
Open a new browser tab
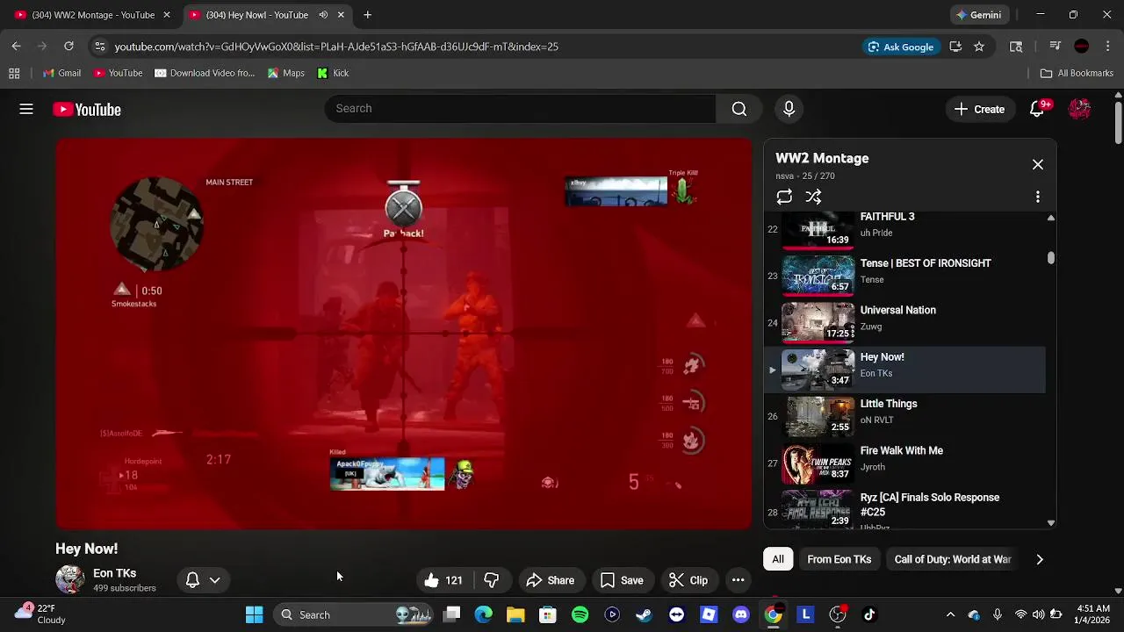(x=368, y=15)
